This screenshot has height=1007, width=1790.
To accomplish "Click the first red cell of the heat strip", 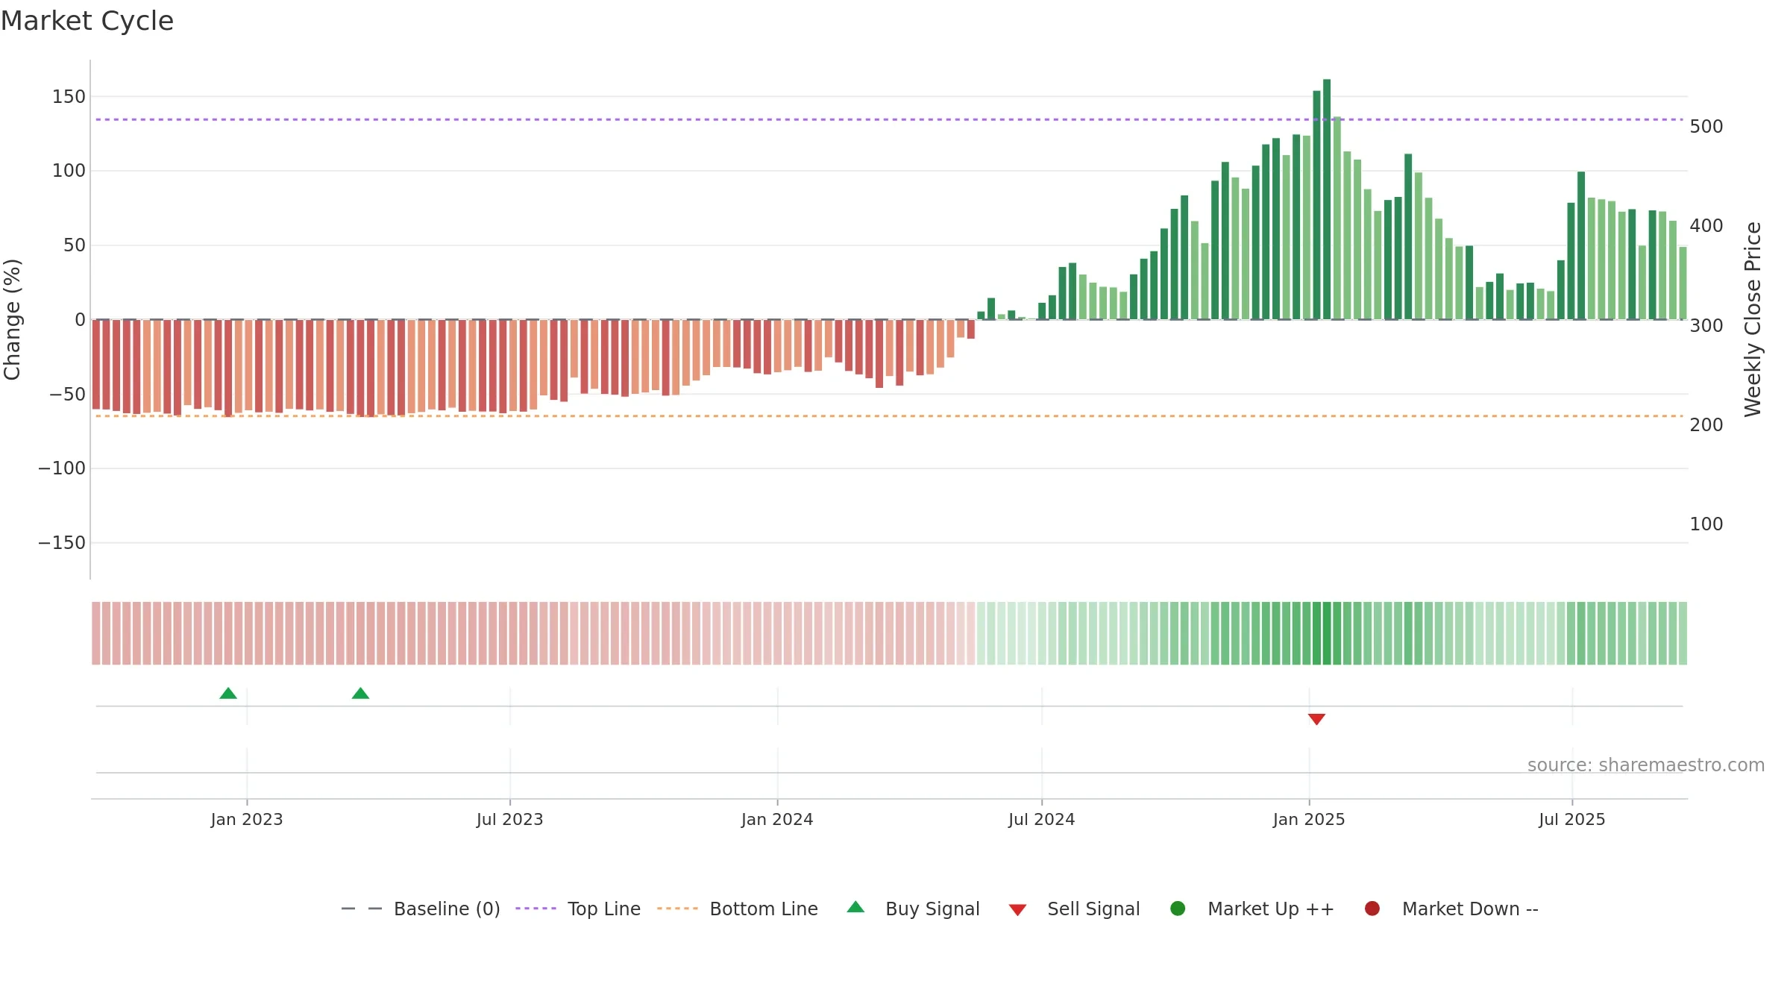I will [x=96, y=633].
